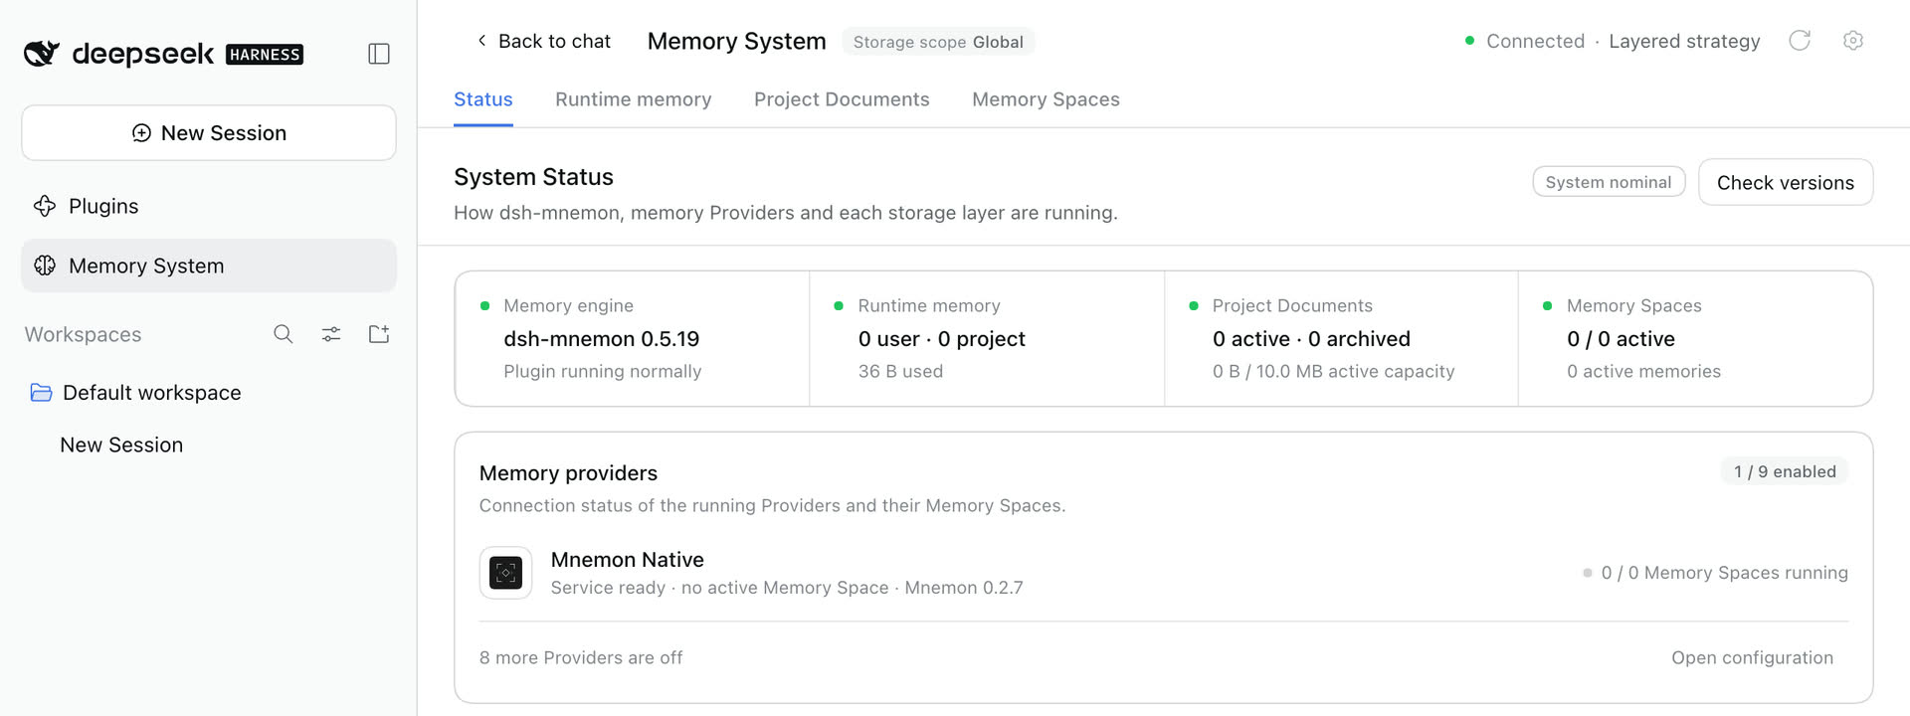The width and height of the screenshot is (1910, 716).
Task: Click the HARNESS label badge
Action: pos(265,55)
